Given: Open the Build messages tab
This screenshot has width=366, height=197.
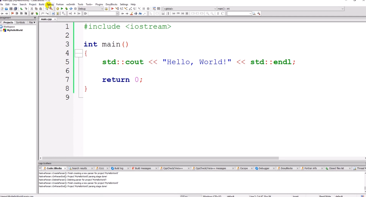Looking at the screenshot, I should 143,168.
